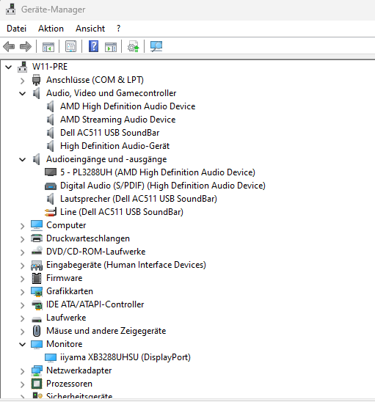This screenshot has width=375, height=402.
Task: Click the IDE ATA/ATAPI-Controller icon
Action: click(x=37, y=304)
